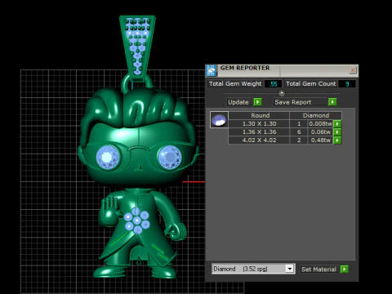The image size is (392, 294).
Task: Click green arrow on 0.008tw row
Action: point(337,124)
